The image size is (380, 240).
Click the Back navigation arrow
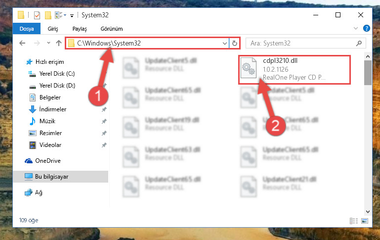[22, 43]
